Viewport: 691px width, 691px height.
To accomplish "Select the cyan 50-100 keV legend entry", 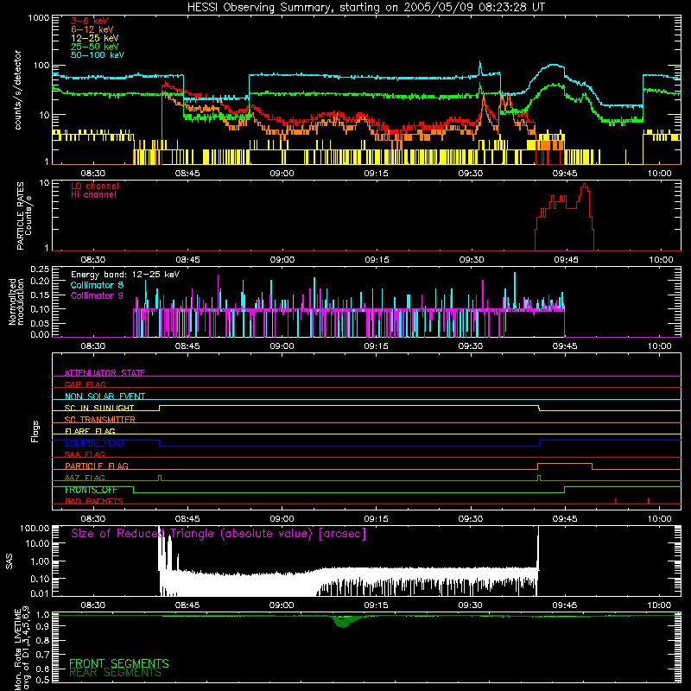I will coord(98,54).
